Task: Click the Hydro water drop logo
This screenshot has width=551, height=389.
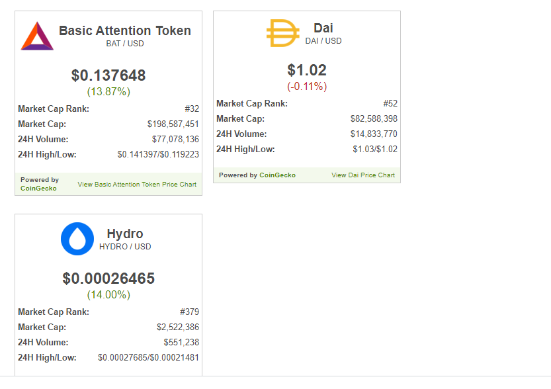Action: coord(77,239)
